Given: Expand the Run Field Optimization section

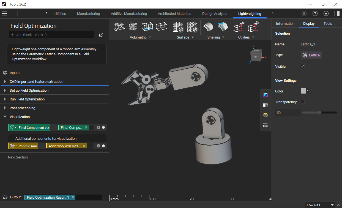Looking at the screenshot, I should 27,99.
